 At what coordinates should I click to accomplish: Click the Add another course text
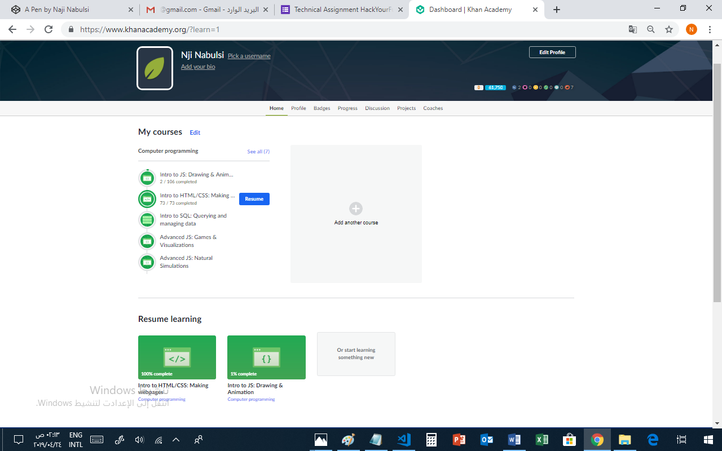click(x=356, y=223)
